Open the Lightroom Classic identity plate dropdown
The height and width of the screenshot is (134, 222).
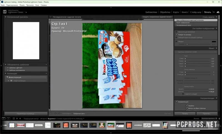26,12
